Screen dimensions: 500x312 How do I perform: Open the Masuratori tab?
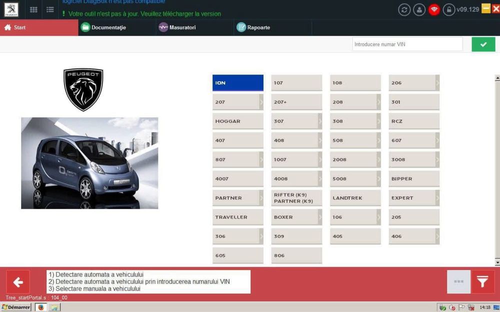(x=195, y=27)
